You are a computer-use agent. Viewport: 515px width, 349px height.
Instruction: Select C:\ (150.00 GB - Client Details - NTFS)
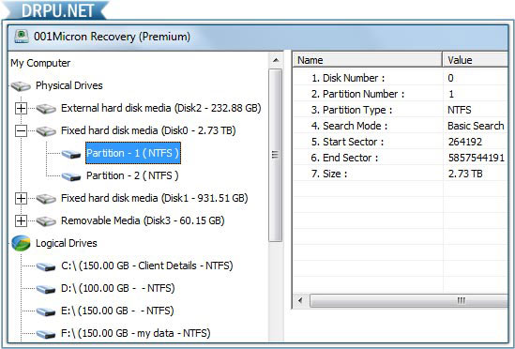[147, 266]
